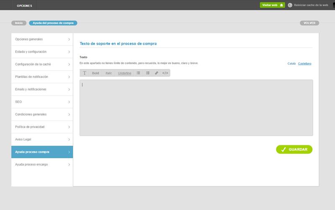The width and height of the screenshot is (335, 210).
Task: Open HTML source code view icon
Action: [165, 73]
